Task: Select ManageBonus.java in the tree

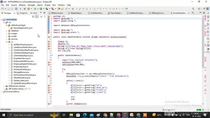Action: tap(21, 72)
